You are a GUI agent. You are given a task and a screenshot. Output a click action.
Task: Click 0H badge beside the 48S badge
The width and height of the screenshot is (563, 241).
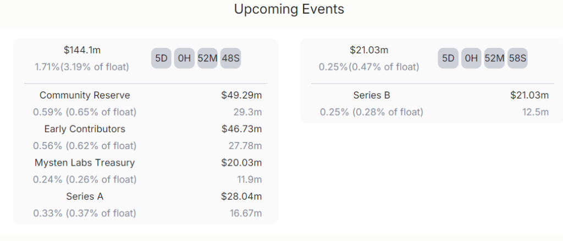(184, 58)
